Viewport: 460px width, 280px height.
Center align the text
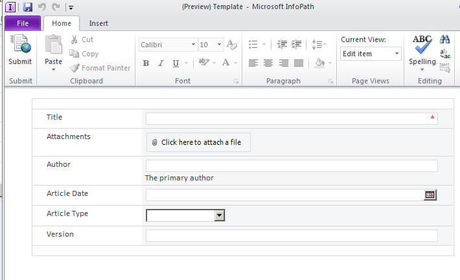[x=268, y=63]
